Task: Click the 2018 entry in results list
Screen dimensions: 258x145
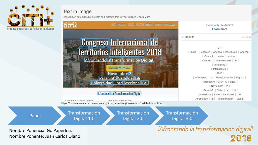Action: click(219, 73)
